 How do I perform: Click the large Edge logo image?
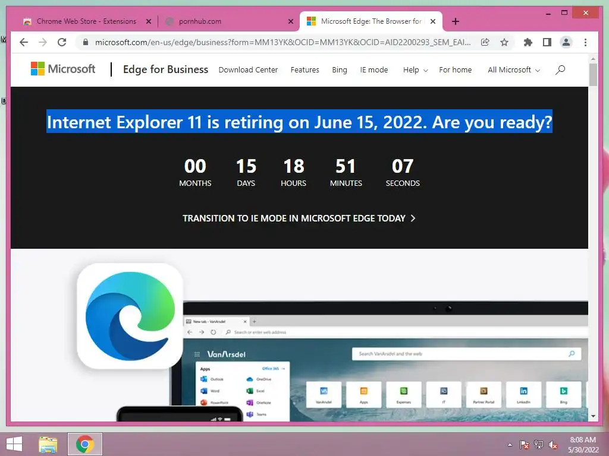[x=130, y=316]
